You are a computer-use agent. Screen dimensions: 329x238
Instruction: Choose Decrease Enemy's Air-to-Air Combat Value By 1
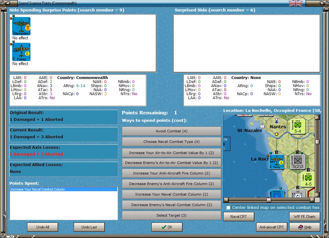point(171,163)
